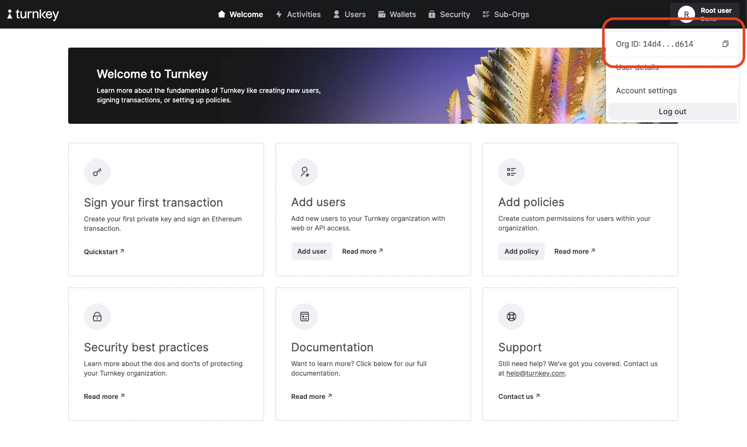Click the Root user avatar

pos(686,14)
